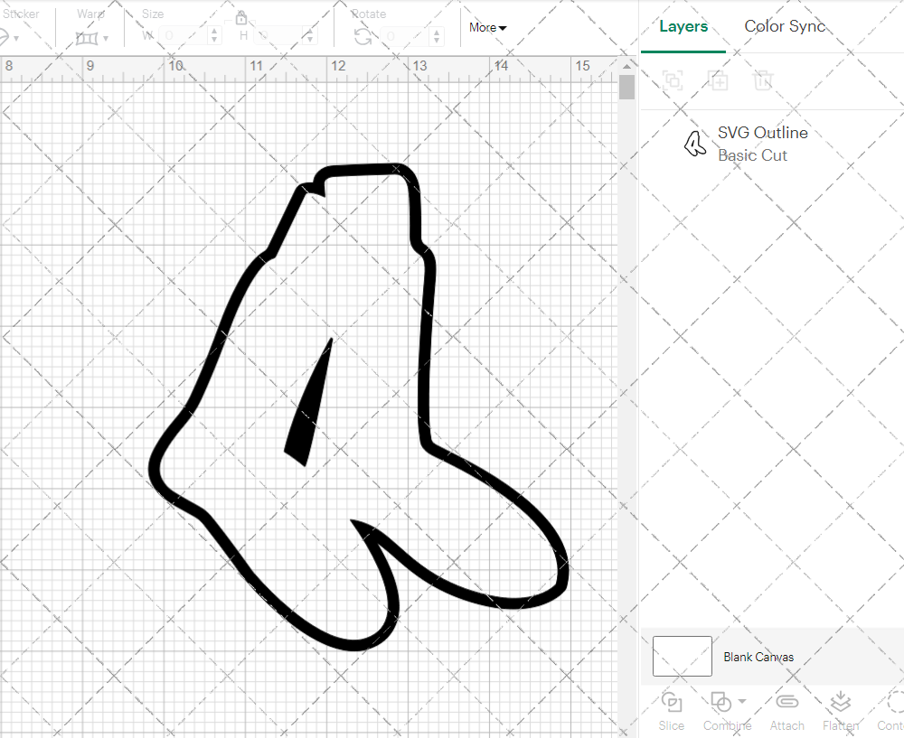
Task: Click the Group layers icon
Action: click(x=673, y=80)
